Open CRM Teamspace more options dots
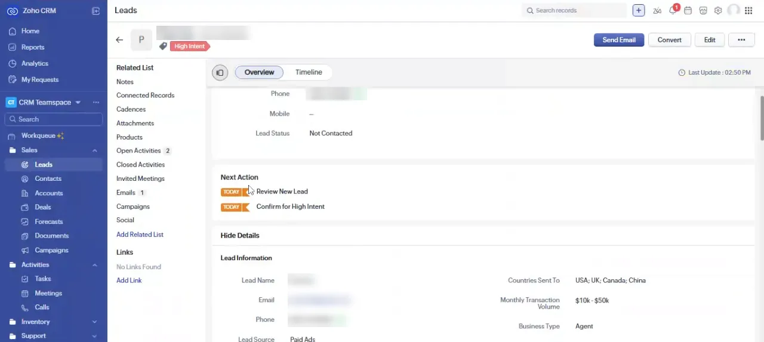The width and height of the screenshot is (764, 342). [x=96, y=103]
